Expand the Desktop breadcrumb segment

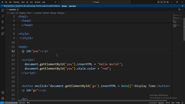click(x=22, y=13)
